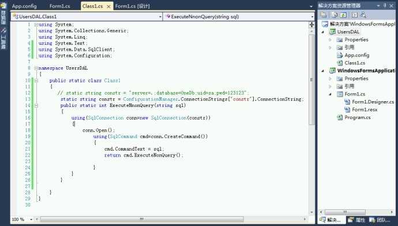The width and height of the screenshot is (398, 226).
Task: Click the 引用 references icon under WindowsFormsApplication
Action: pyautogui.click(x=340, y=87)
